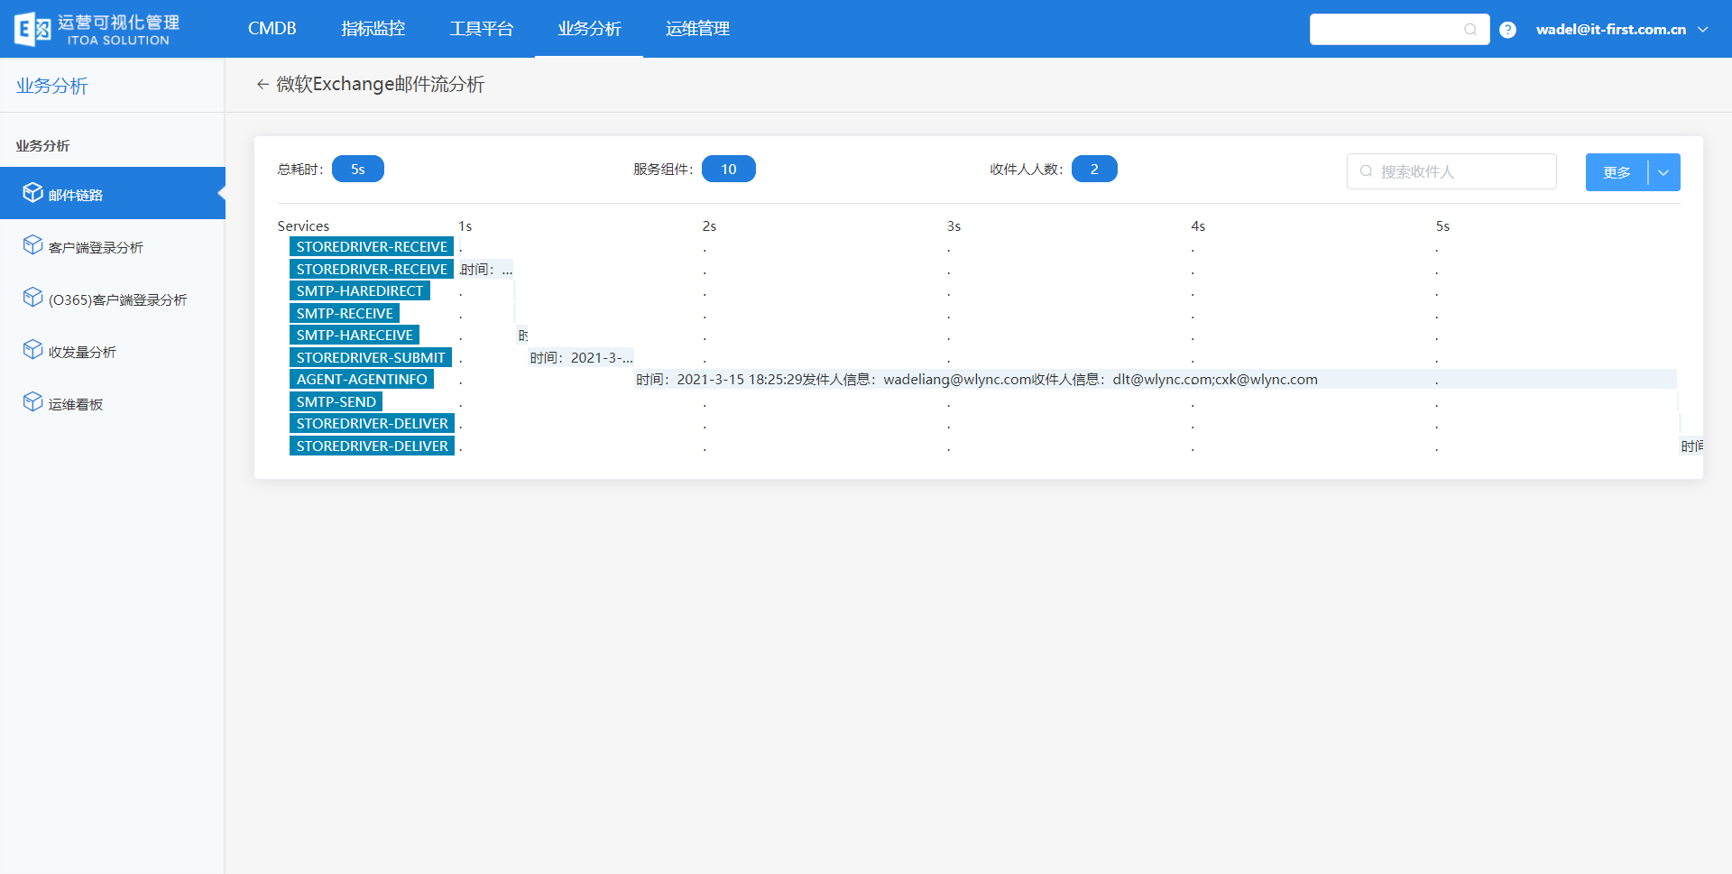The image size is (1732, 874).
Task: Expand the user account chevron
Action: pos(1703,29)
